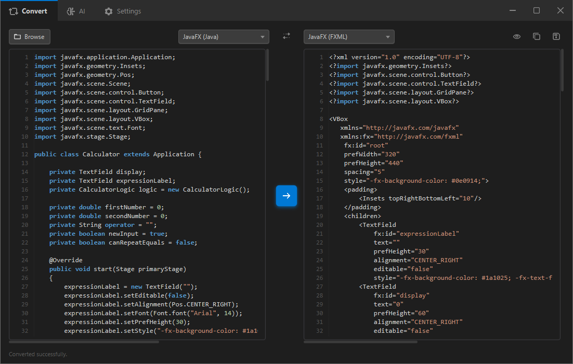Open the Settings tab
Image resolution: width=573 pixels, height=364 pixels.
123,11
